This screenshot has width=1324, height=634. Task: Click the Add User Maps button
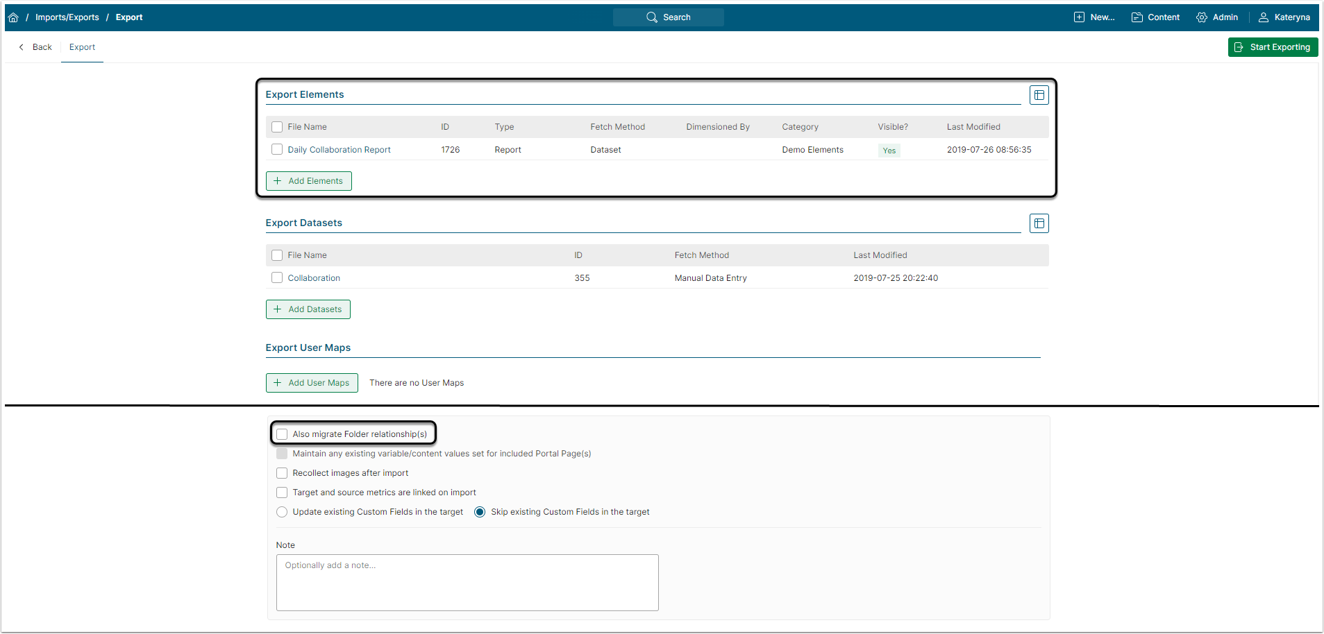coord(312,383)
